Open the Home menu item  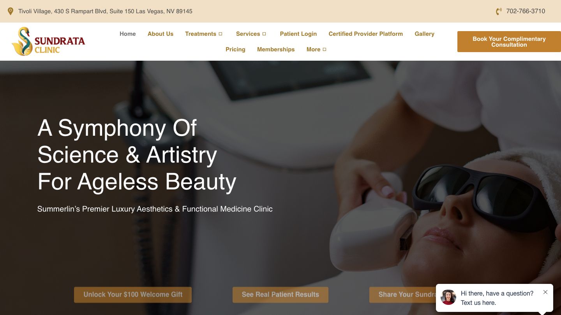(128, 34)
